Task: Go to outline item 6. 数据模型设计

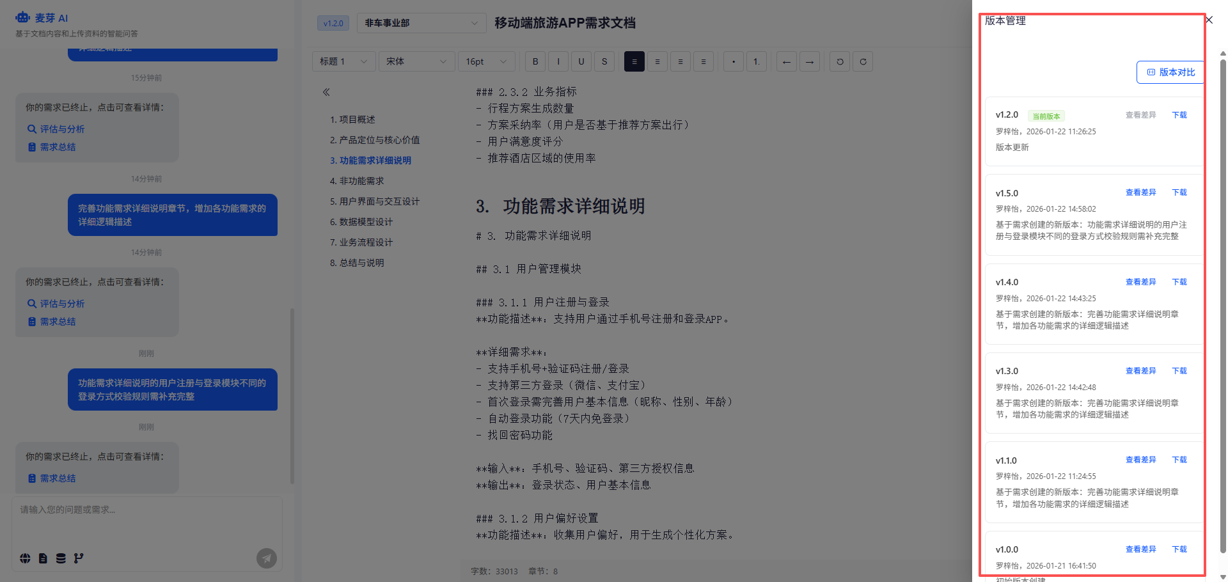Action: click(361, 222)
